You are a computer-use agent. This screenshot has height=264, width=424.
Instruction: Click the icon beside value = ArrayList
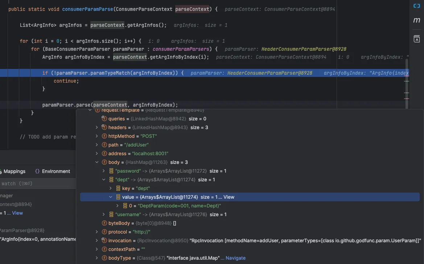point(118,197)
